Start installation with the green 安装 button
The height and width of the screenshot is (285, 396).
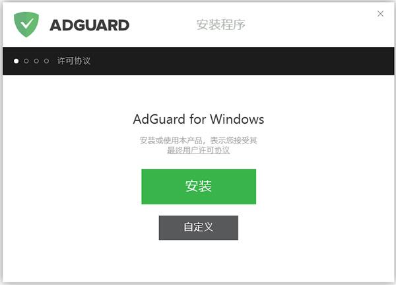(x=199, y=186)
